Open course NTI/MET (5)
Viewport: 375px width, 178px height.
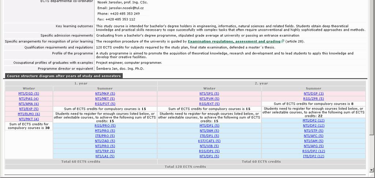pyautogui.click(x=105, y=99)
